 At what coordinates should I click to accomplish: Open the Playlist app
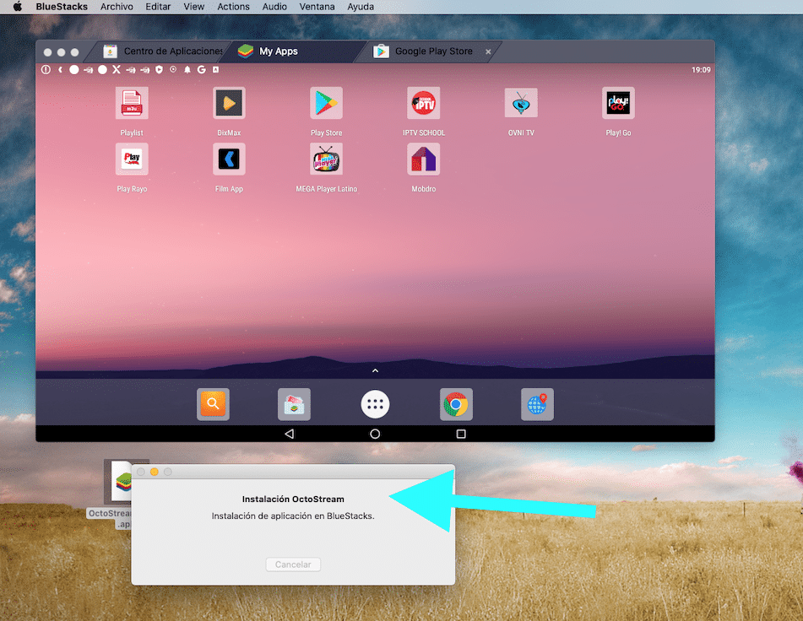[x=132, y=102]
